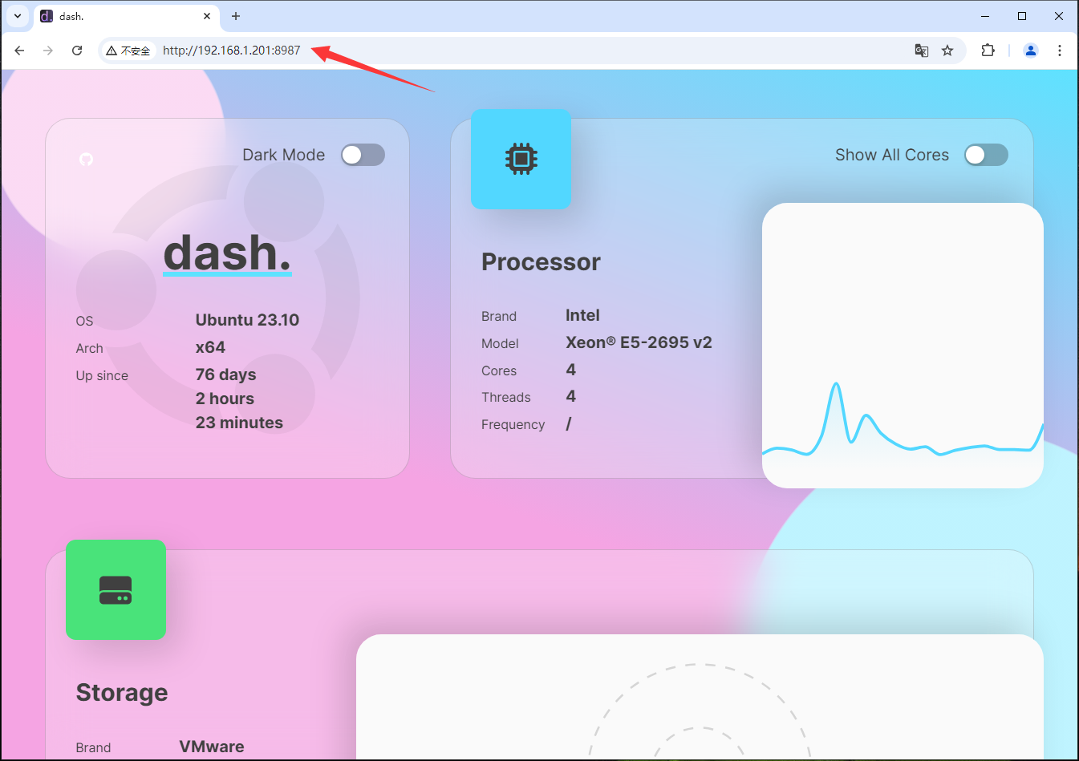Click the Intel brand value
Image resolution: width=1079 pixels, height=761 pixels.
(x=582, y=315)
